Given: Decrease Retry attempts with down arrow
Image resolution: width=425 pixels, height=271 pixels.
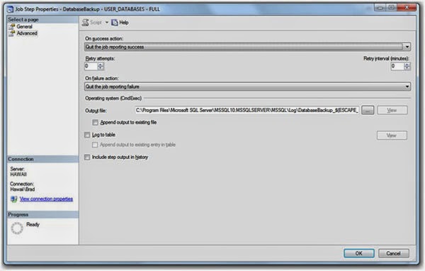Looking at the screenshot, I should coord(101,68).
